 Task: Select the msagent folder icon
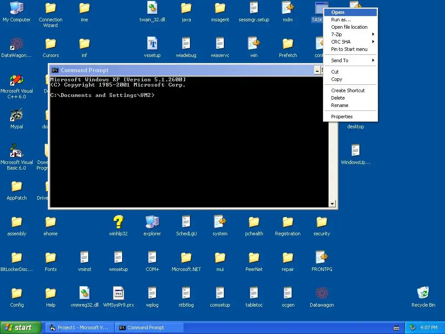220,8
